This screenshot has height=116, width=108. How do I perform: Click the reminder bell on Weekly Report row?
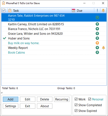coord(103,48)
